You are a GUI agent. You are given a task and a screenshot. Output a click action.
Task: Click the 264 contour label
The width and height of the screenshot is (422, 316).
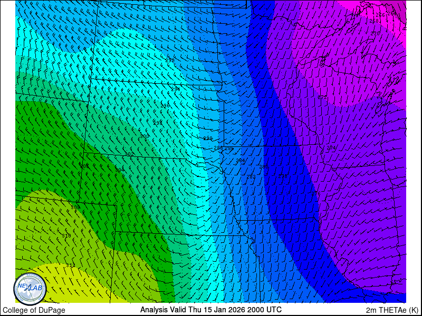coord(391,14)
